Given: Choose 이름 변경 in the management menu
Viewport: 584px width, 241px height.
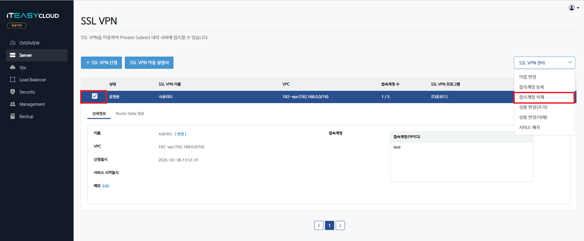Looking at the screenshot, I should tap(527, 77).
